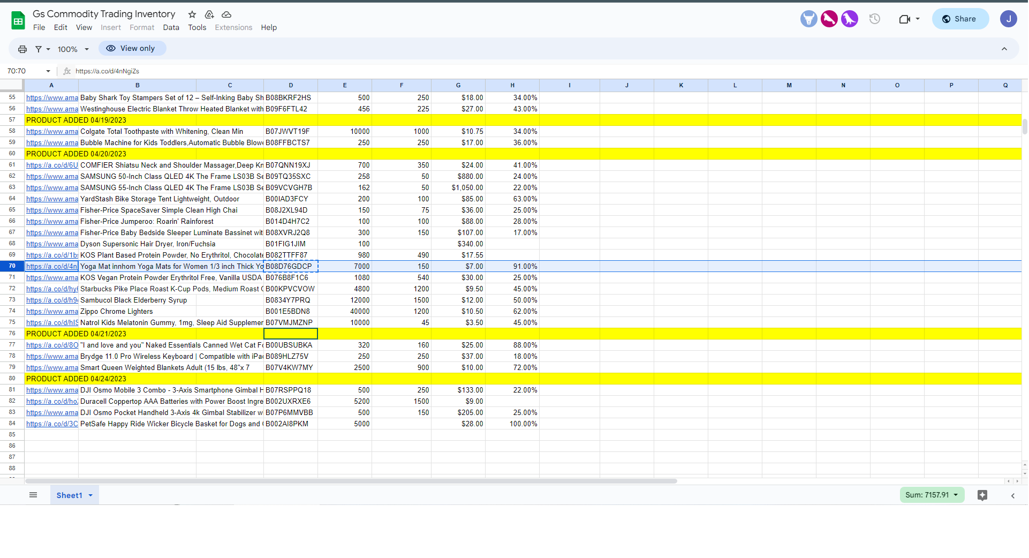Click the $1,050.00 price cell

[x=458, y=188]
